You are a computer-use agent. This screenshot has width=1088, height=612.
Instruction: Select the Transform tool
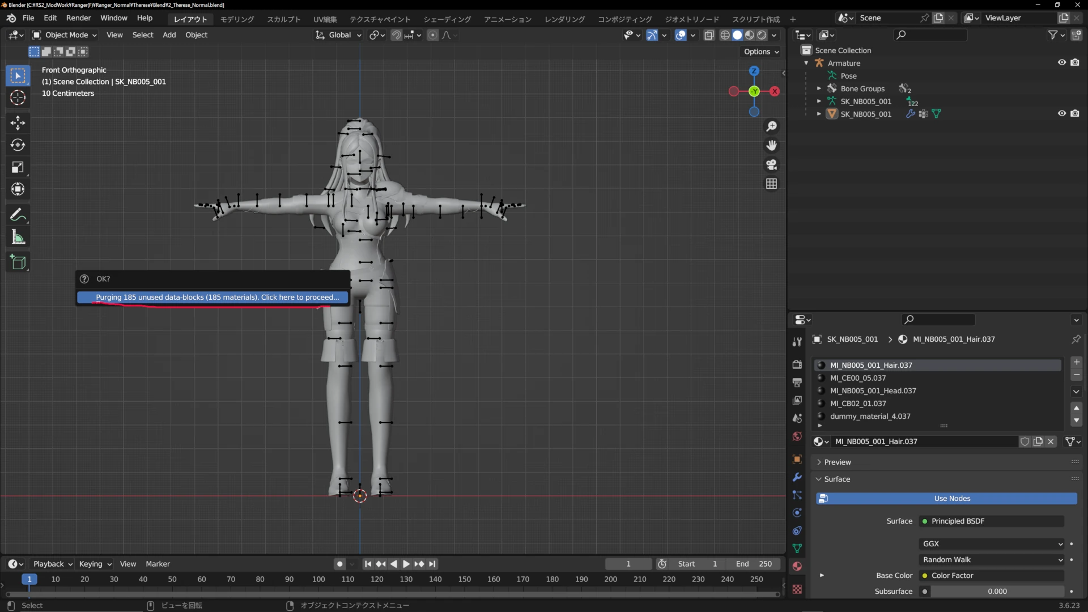click(x=18, y=189)
